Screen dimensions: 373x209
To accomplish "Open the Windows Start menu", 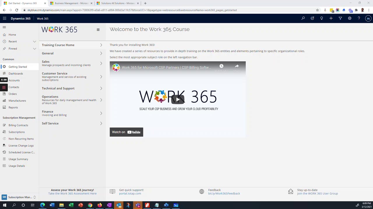I will (x=4, y=205).
